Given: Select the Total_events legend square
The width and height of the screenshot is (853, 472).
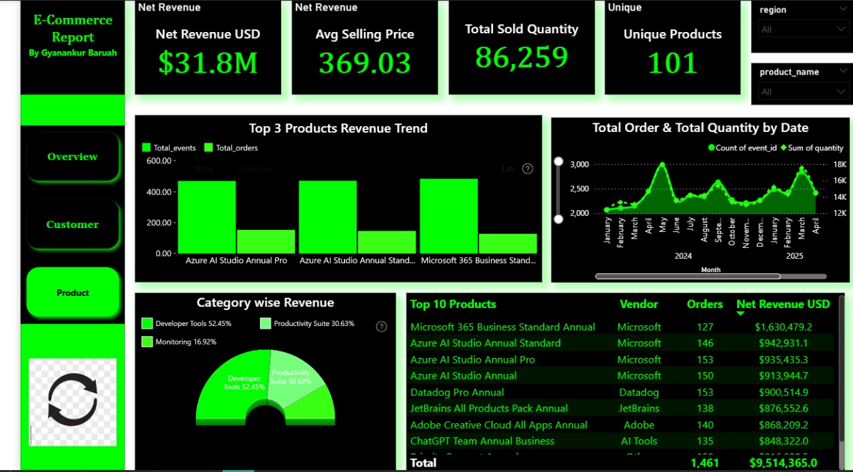Looking at the screenshot, I should point(147,148).
